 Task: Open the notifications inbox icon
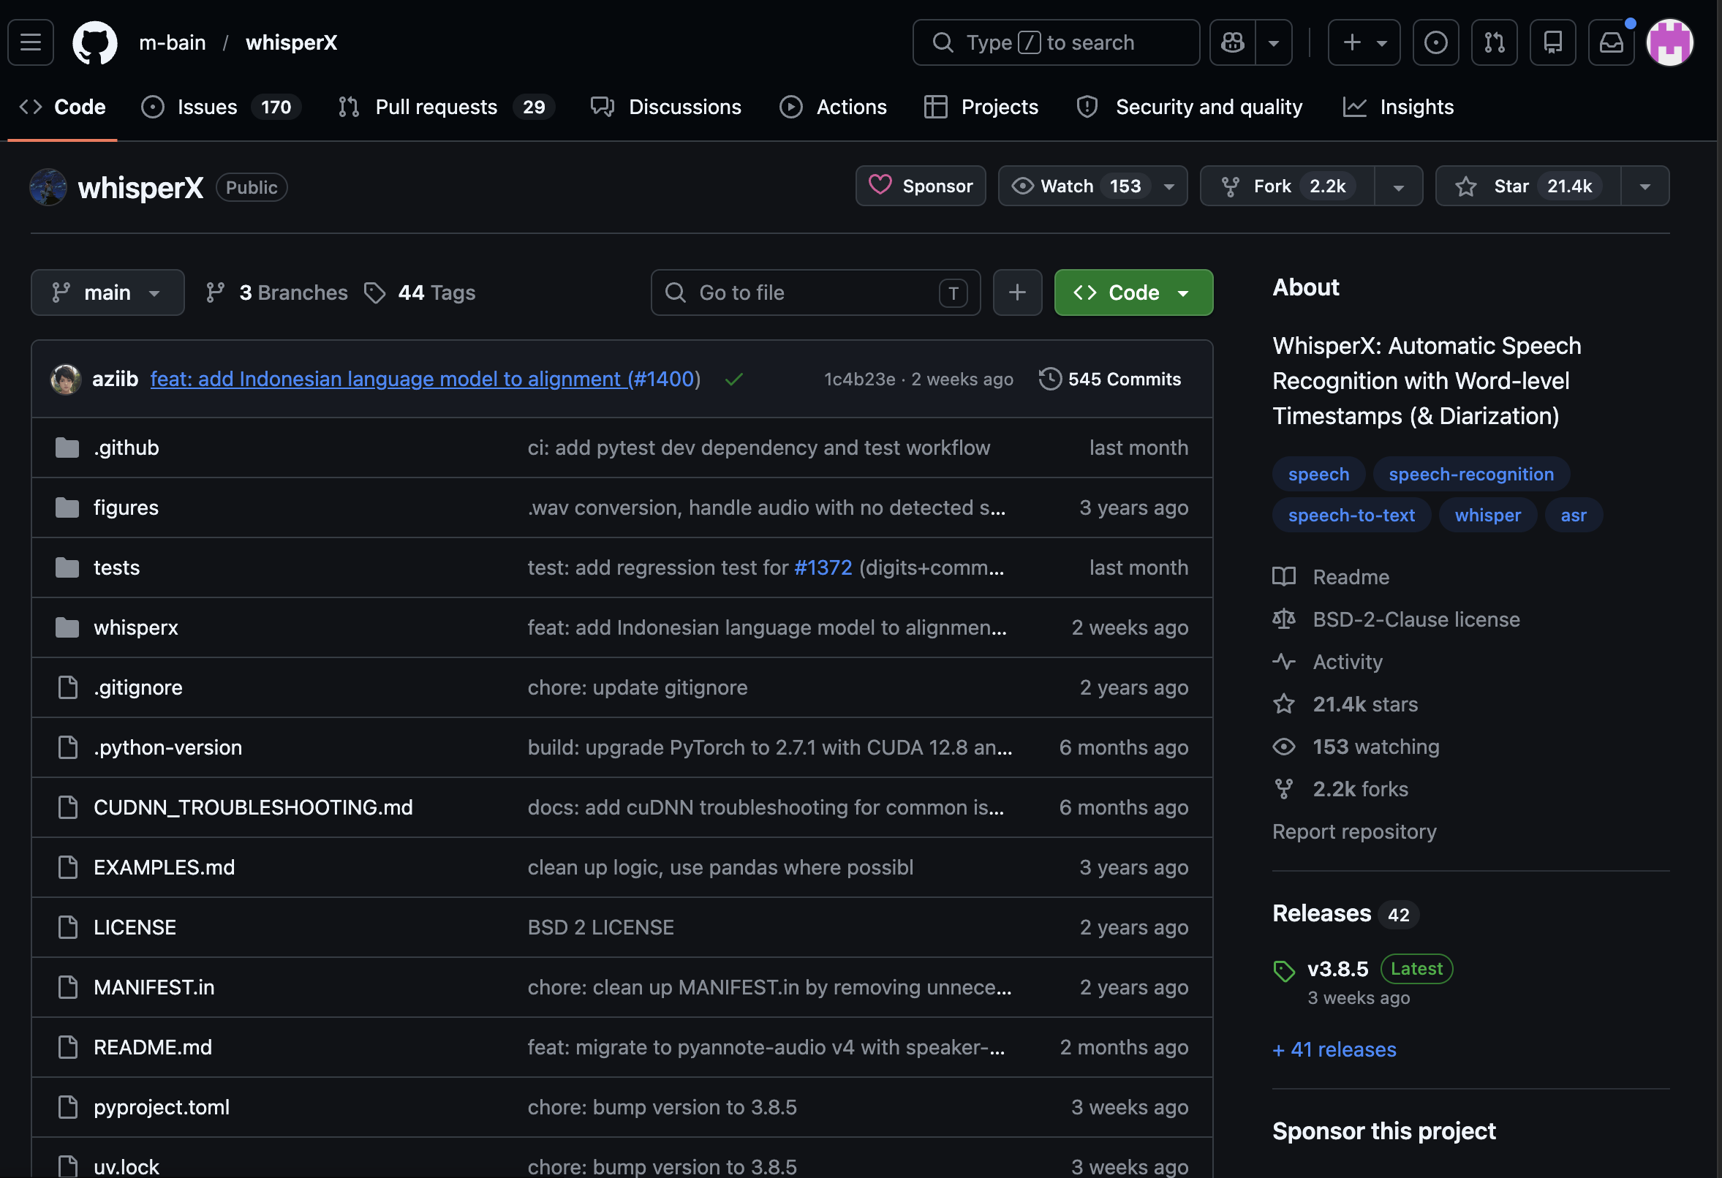click(1611, 42)
